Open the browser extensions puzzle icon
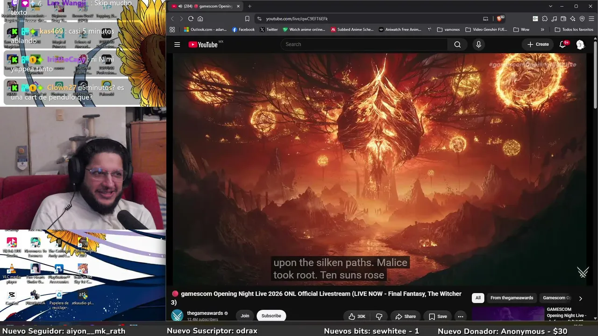 pyautogui.click(x=545, y=19)
